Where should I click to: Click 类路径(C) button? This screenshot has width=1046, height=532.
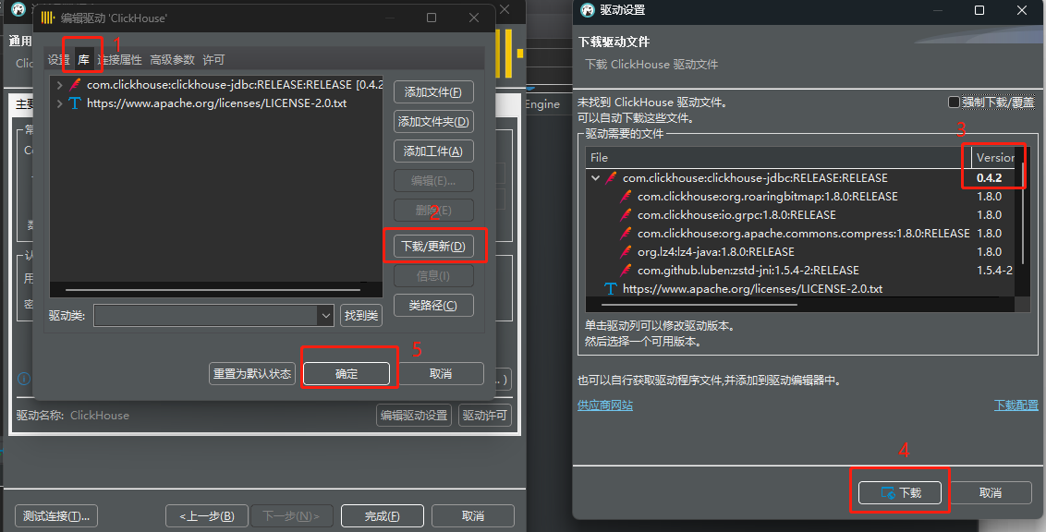coord(433,306)
